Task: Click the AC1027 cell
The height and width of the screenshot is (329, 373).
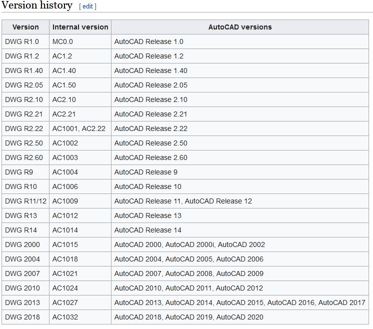Action: [80, 303]
